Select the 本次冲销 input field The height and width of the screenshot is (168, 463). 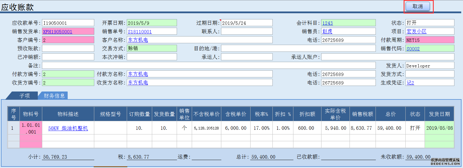coord(152,57)
